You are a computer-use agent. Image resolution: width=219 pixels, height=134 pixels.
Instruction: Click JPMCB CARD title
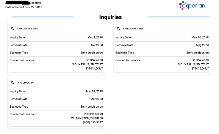(x=25, y=83)
